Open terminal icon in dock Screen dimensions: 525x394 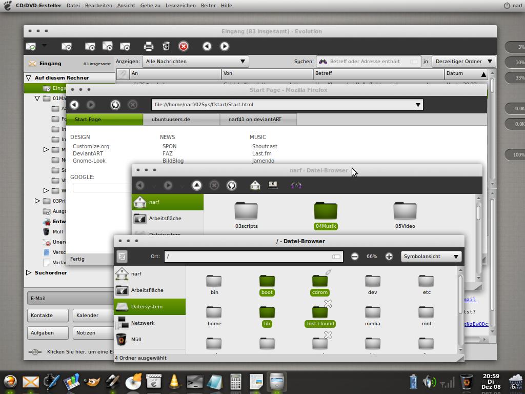tap(194, 382)
